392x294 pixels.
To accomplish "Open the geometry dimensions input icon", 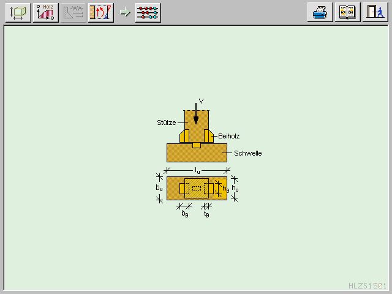I will [18, 12].
